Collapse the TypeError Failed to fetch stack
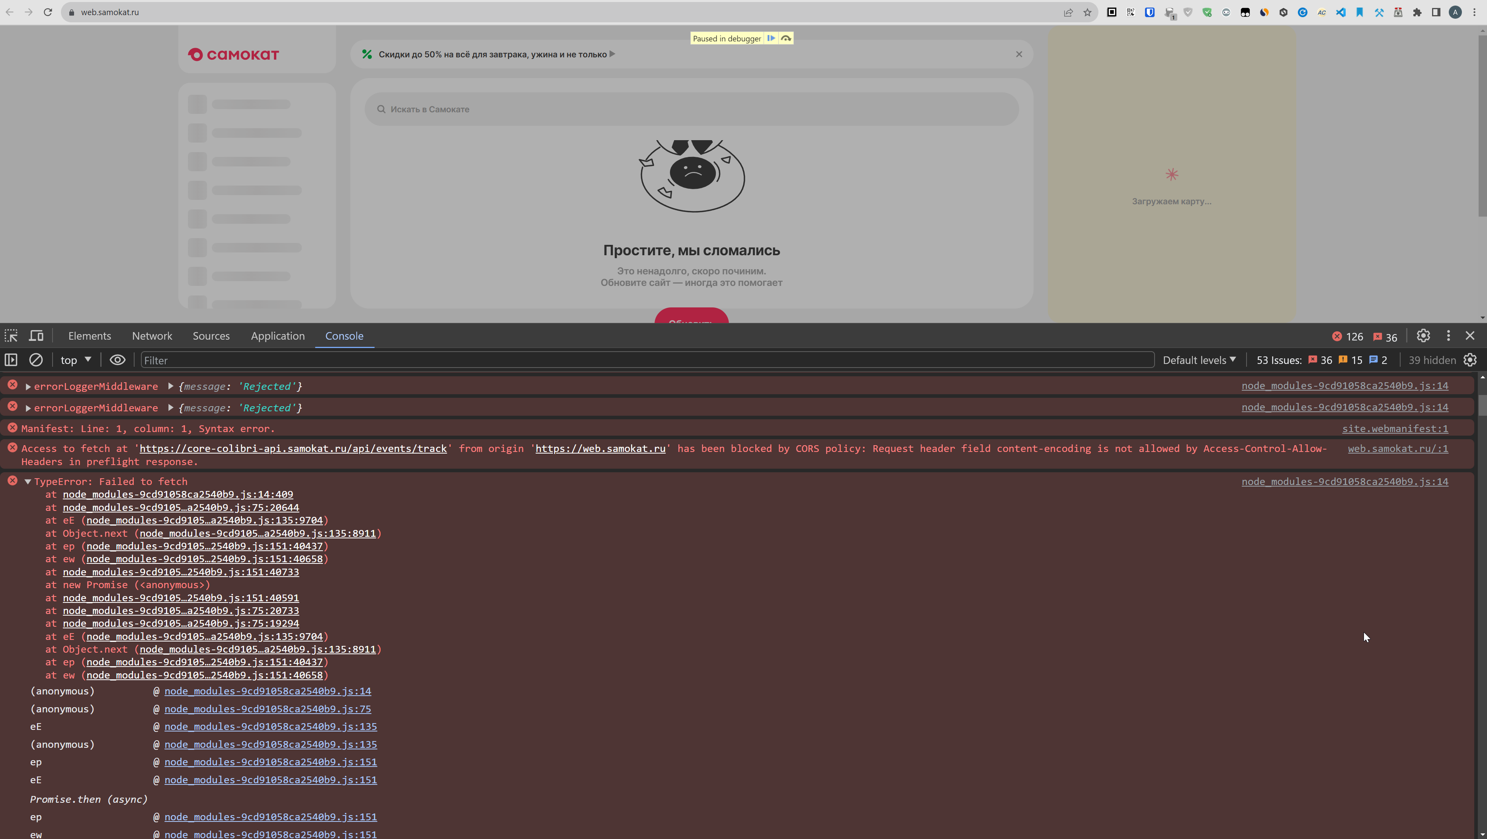 coord(28,481)
